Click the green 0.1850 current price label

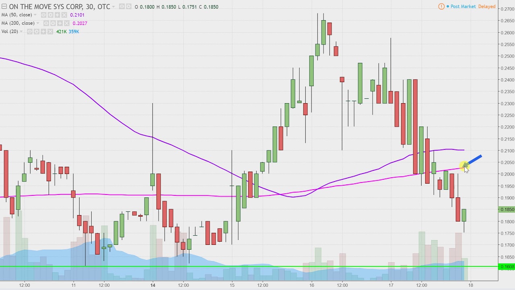point(507,209)
